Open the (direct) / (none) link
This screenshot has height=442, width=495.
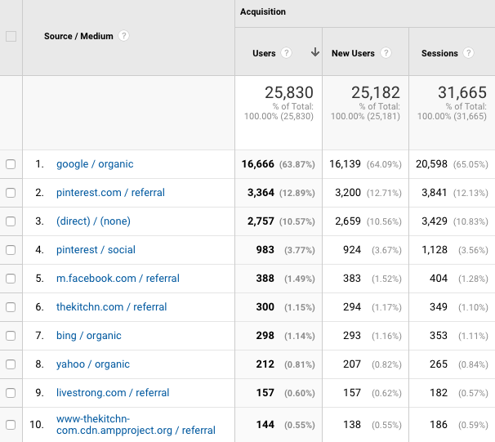93,221
